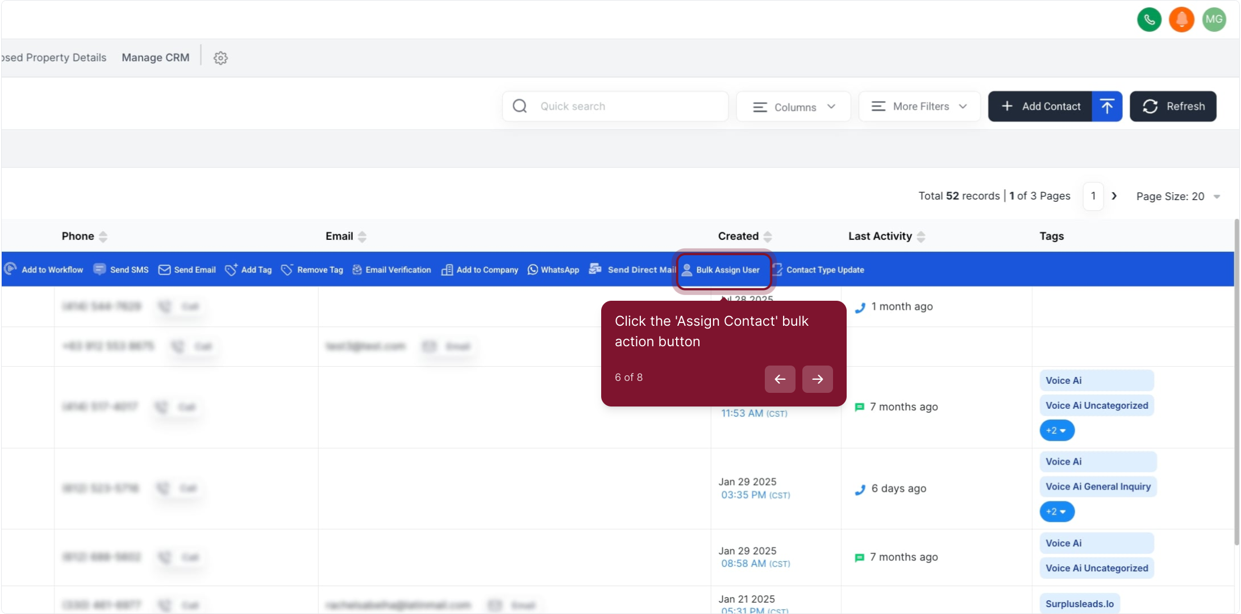1241x614 pixels.
Task: Click the Email Verification bulk action
Action: pos(392,270)
